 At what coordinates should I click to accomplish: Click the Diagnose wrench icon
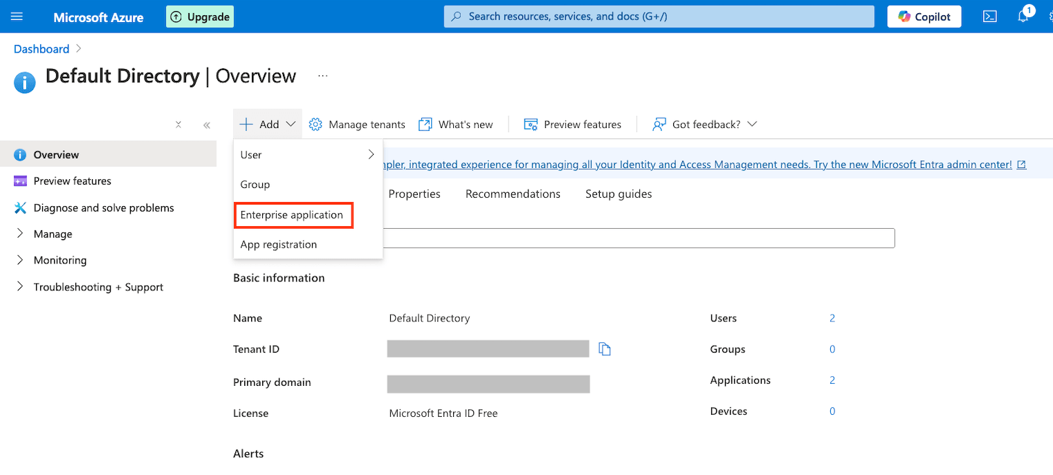pyautogui.click(x=20, y=208)
